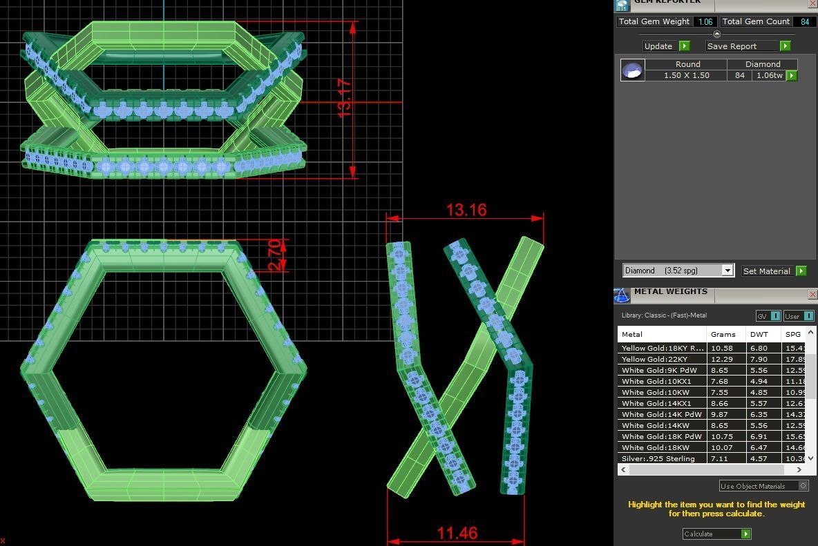The image size is (818, 546).
Task: Click the 2.70 dimension above the hexagon ring
Action: 274,255
